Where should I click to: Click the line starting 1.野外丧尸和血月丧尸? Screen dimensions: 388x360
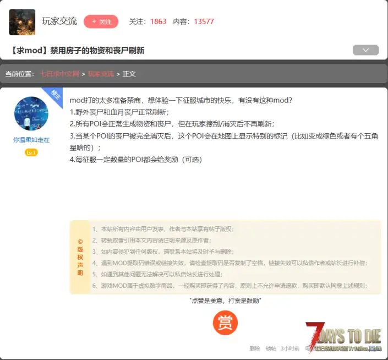(119, 112)
